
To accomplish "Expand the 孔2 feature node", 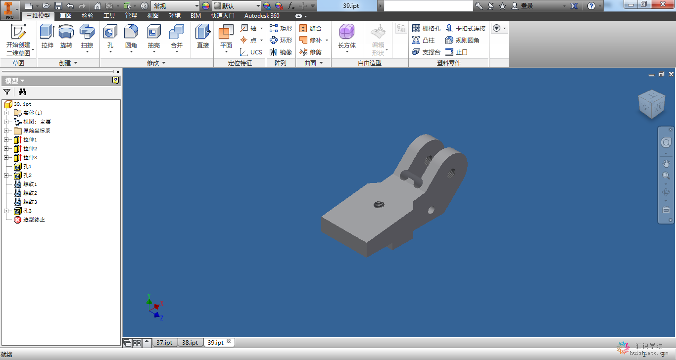I will point(6,175).
